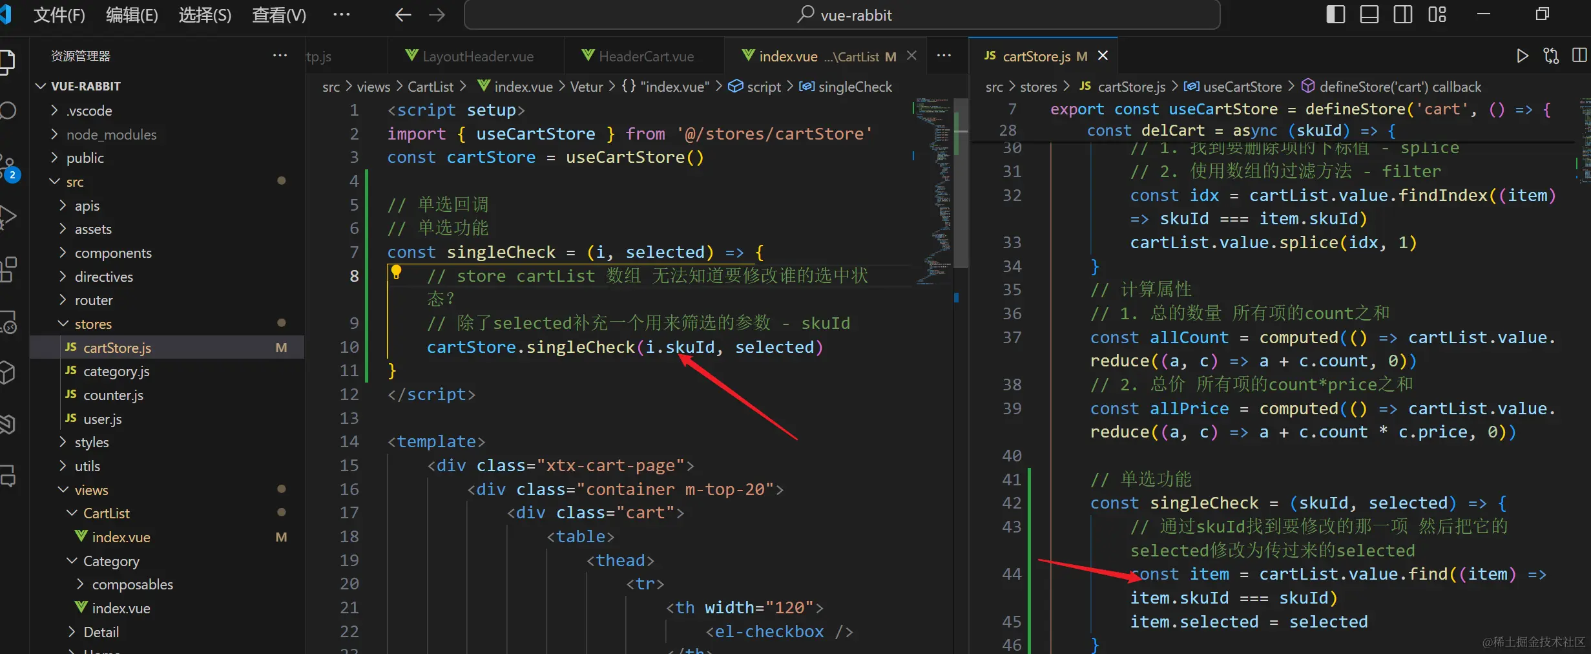1591x654 pixels.
Task: Run the cartStore.js file with the play icon
Action: point(1522,56)
